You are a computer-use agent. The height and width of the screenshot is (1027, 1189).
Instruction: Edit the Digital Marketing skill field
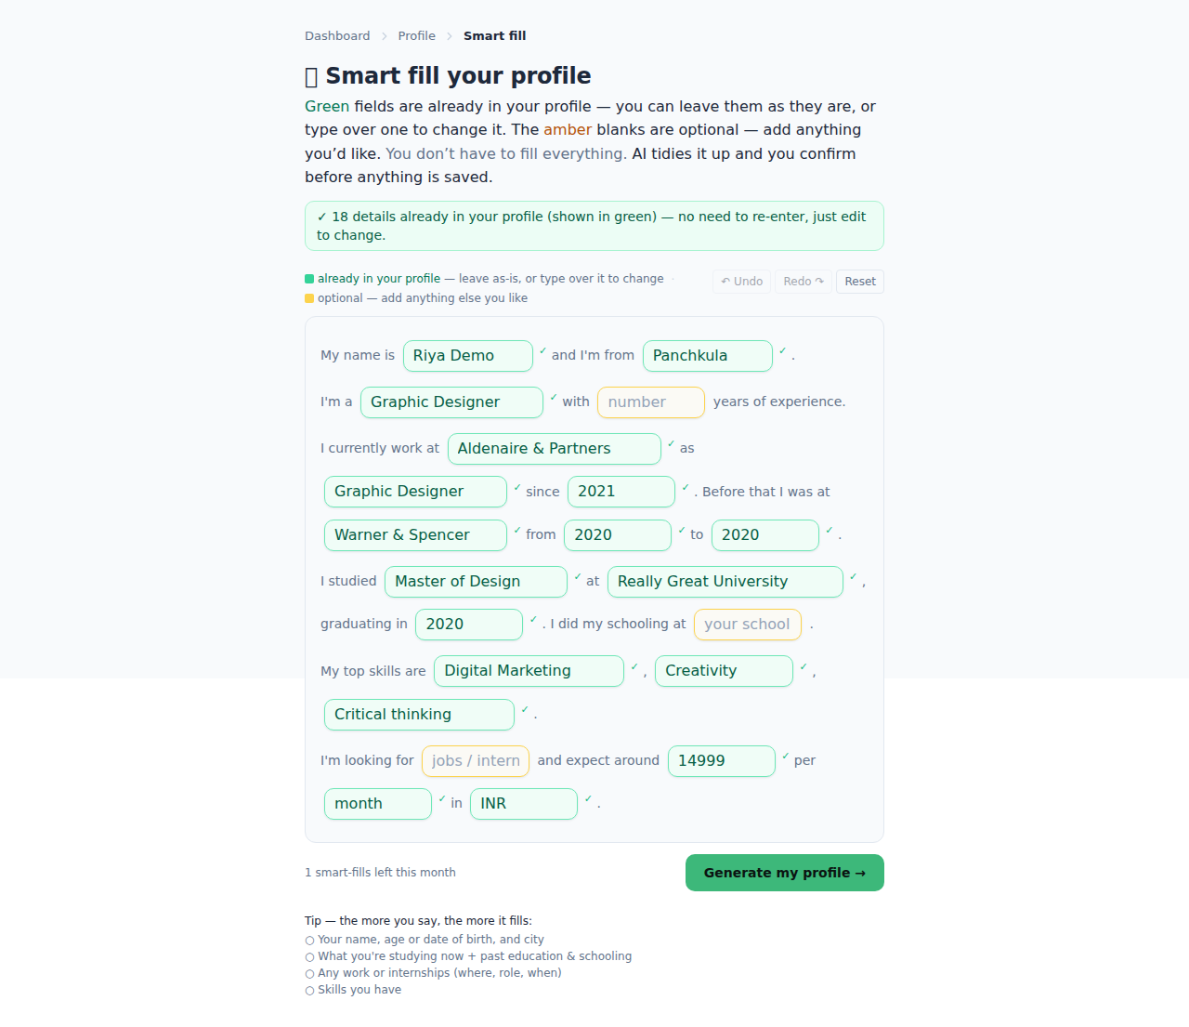[529, 671]
